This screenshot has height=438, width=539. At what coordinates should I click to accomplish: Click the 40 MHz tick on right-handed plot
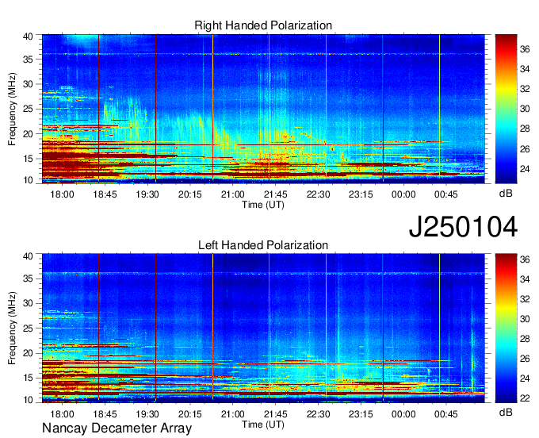pos(28,36)
